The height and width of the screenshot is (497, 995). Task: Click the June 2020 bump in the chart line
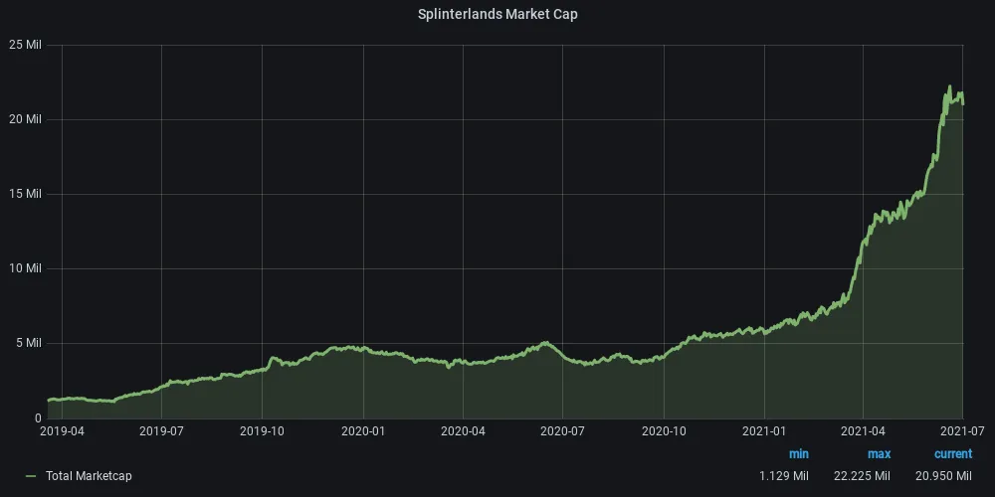coord(545,343)
